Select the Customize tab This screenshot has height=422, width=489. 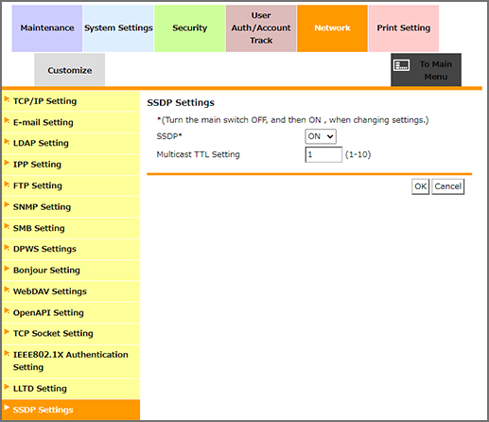[70, 70]
